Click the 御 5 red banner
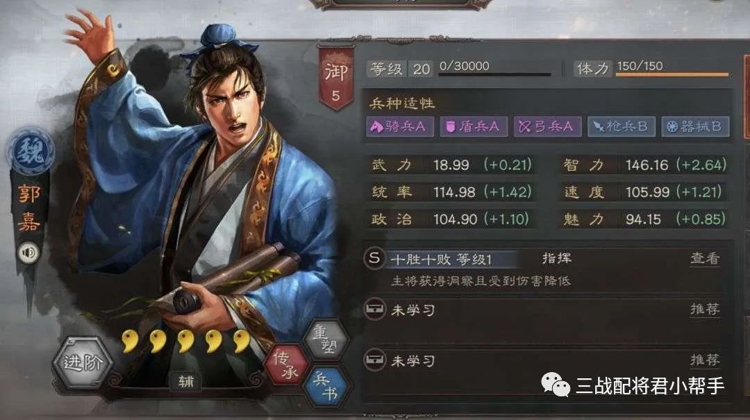 336,78
